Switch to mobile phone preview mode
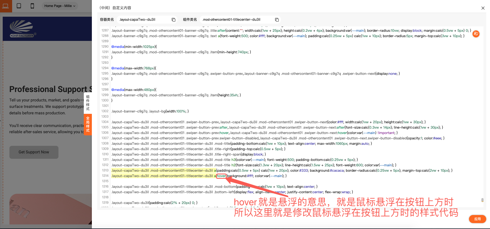This screenshot has height=229, width=490. click(x=32, y=6)
